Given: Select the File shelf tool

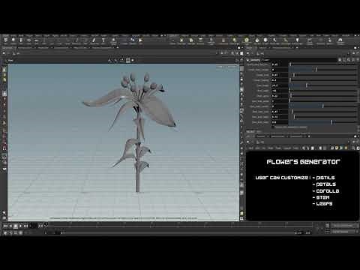Looking at the screenshot, I should 141,40.
